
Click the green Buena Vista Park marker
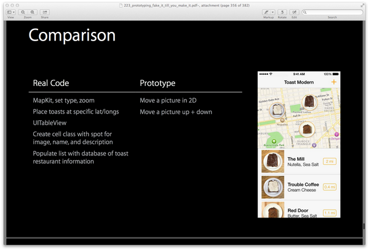click(274, 141)
